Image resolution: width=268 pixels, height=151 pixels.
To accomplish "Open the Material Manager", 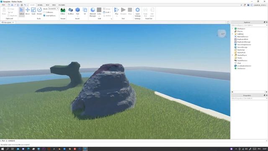I will tap(93, 12).
